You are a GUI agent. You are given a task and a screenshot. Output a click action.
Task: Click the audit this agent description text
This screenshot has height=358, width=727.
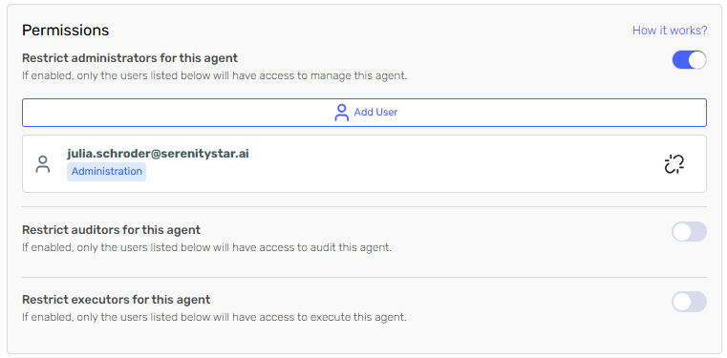coord(206,248)
